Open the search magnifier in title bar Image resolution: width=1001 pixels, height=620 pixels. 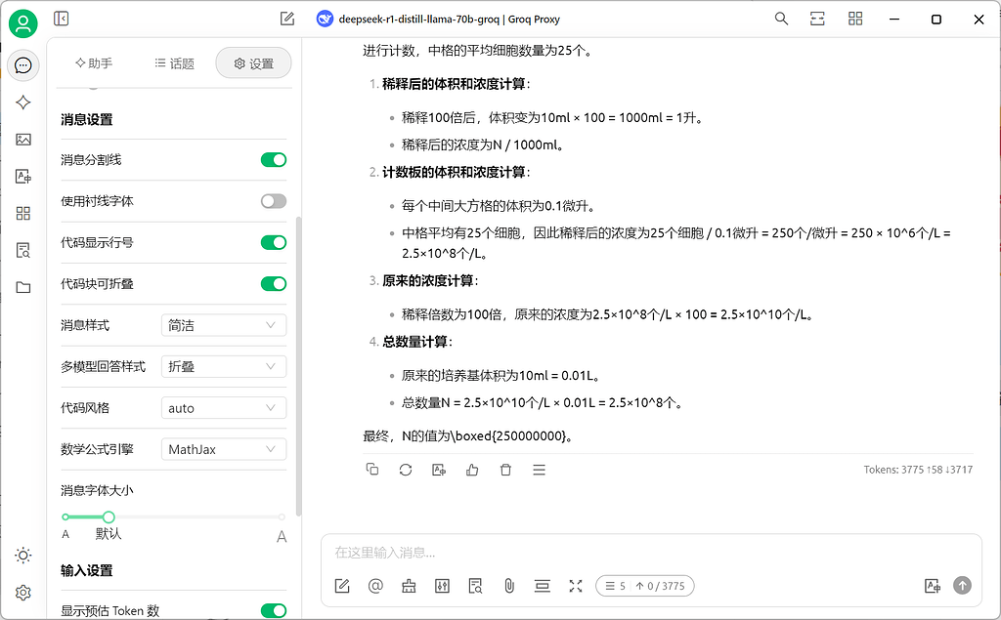pyautogui.click(x=781, y=19)
